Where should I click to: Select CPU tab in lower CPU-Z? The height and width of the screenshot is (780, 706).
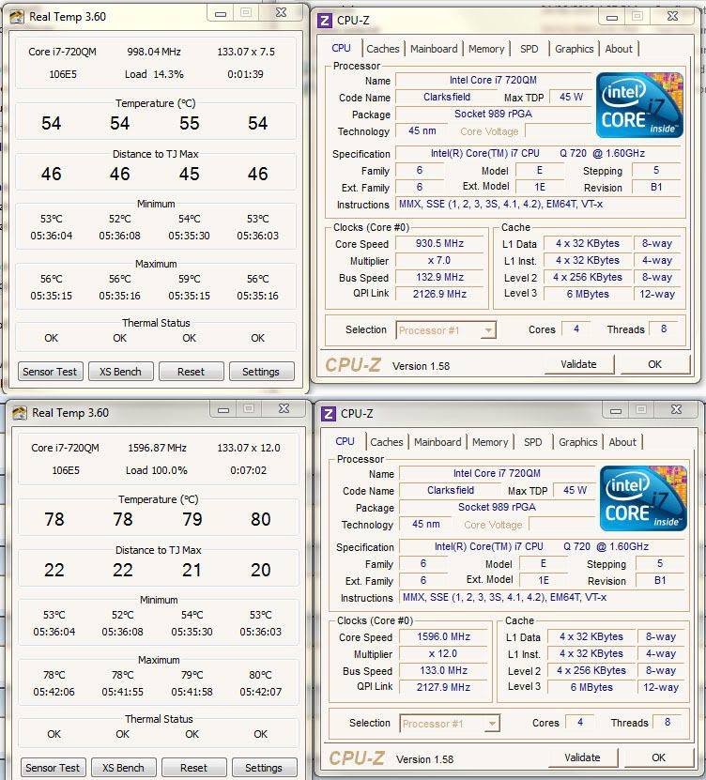point(345,441)
